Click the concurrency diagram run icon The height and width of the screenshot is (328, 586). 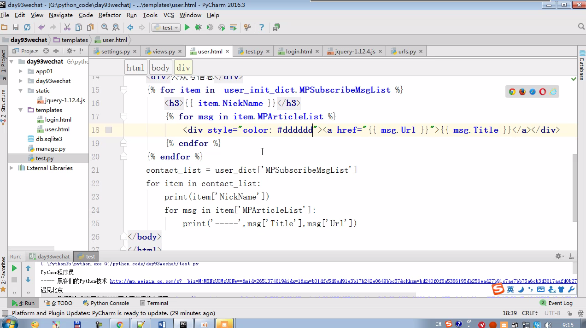[x=233, y=28]
